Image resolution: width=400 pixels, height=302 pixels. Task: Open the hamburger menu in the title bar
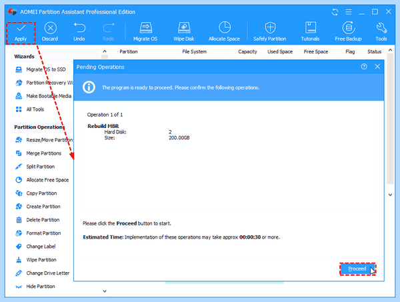pyautogui.click(x=349, y=12)
